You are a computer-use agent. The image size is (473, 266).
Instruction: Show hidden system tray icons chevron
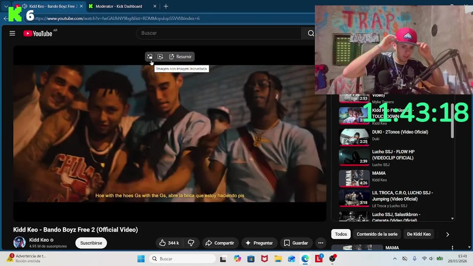tap(395, 259)
